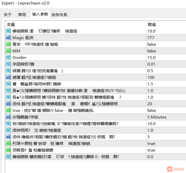Screen dimensions: 186x173
Task: Open the 依存关系 tab
Action: (59, 15)
